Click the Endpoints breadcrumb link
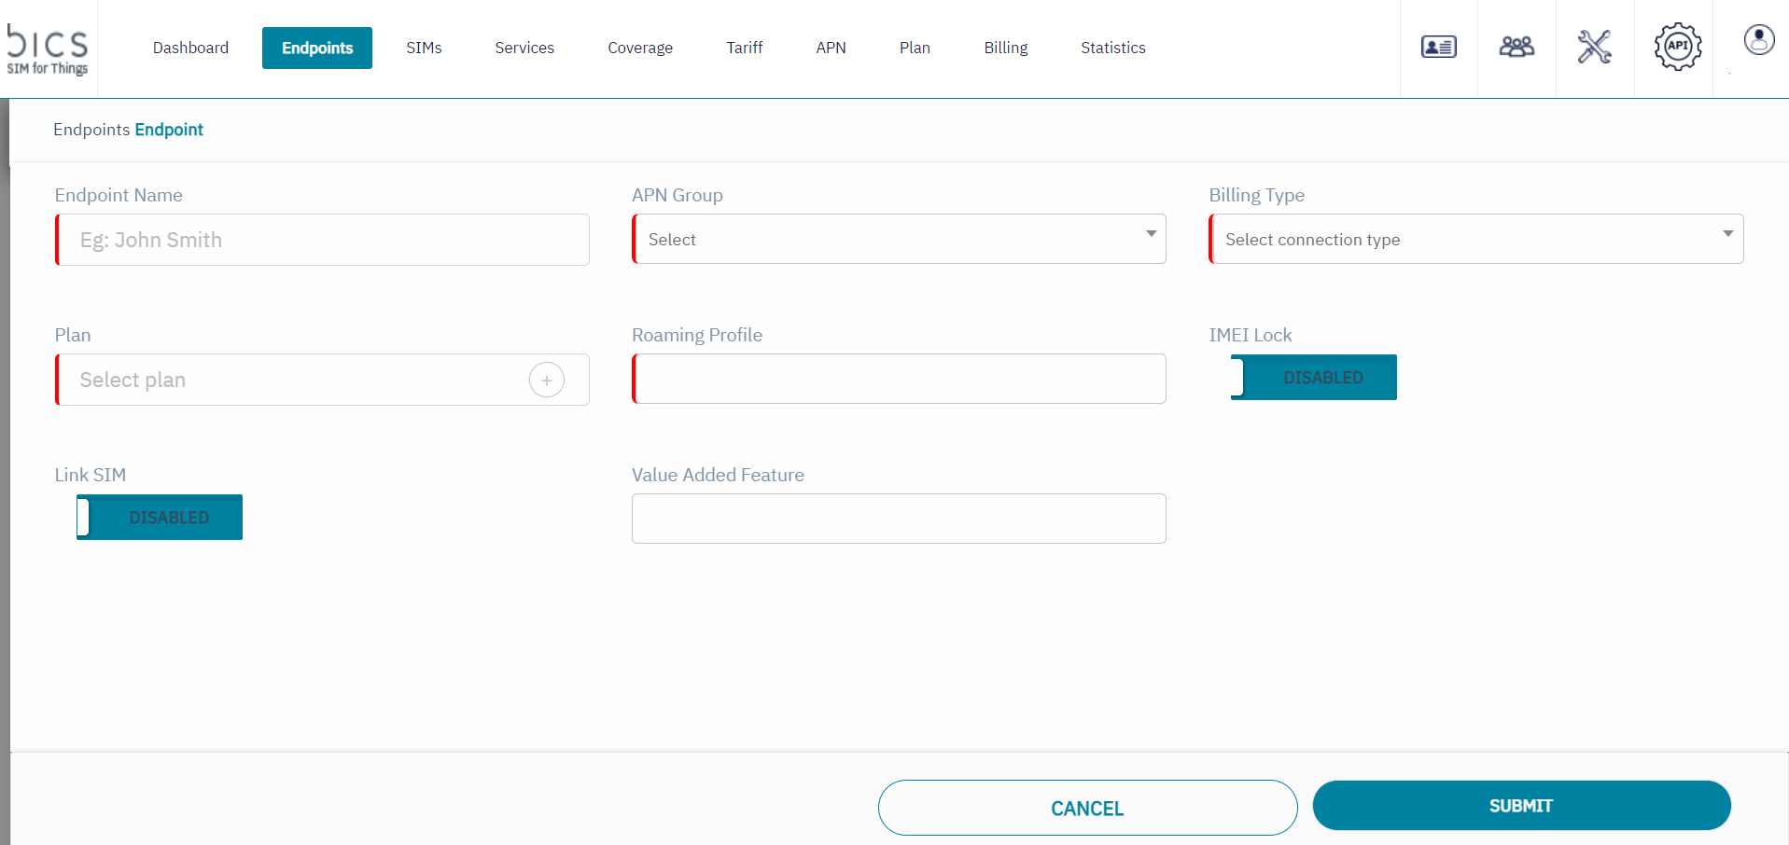1789x845 pixels. coord(91,130)
